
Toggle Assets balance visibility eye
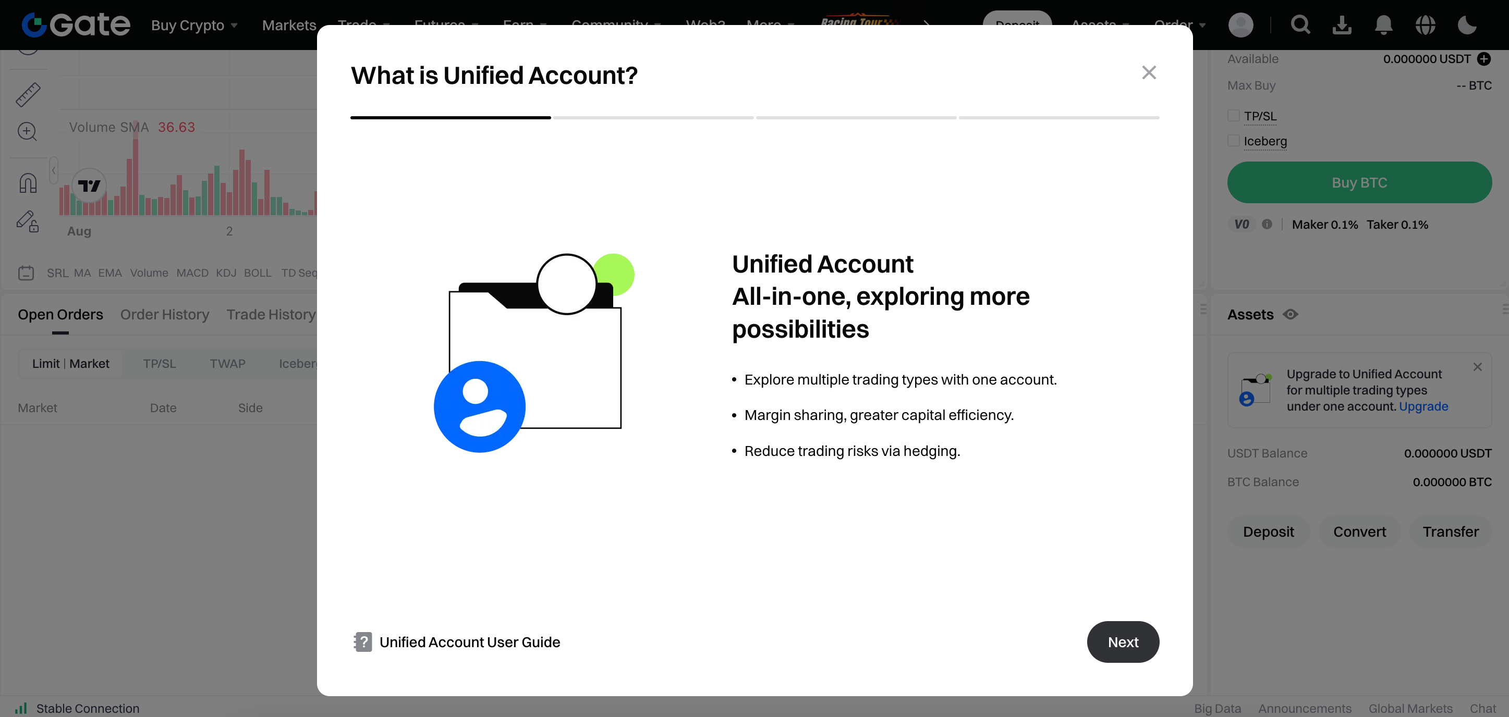click(x=1291, y=314)
